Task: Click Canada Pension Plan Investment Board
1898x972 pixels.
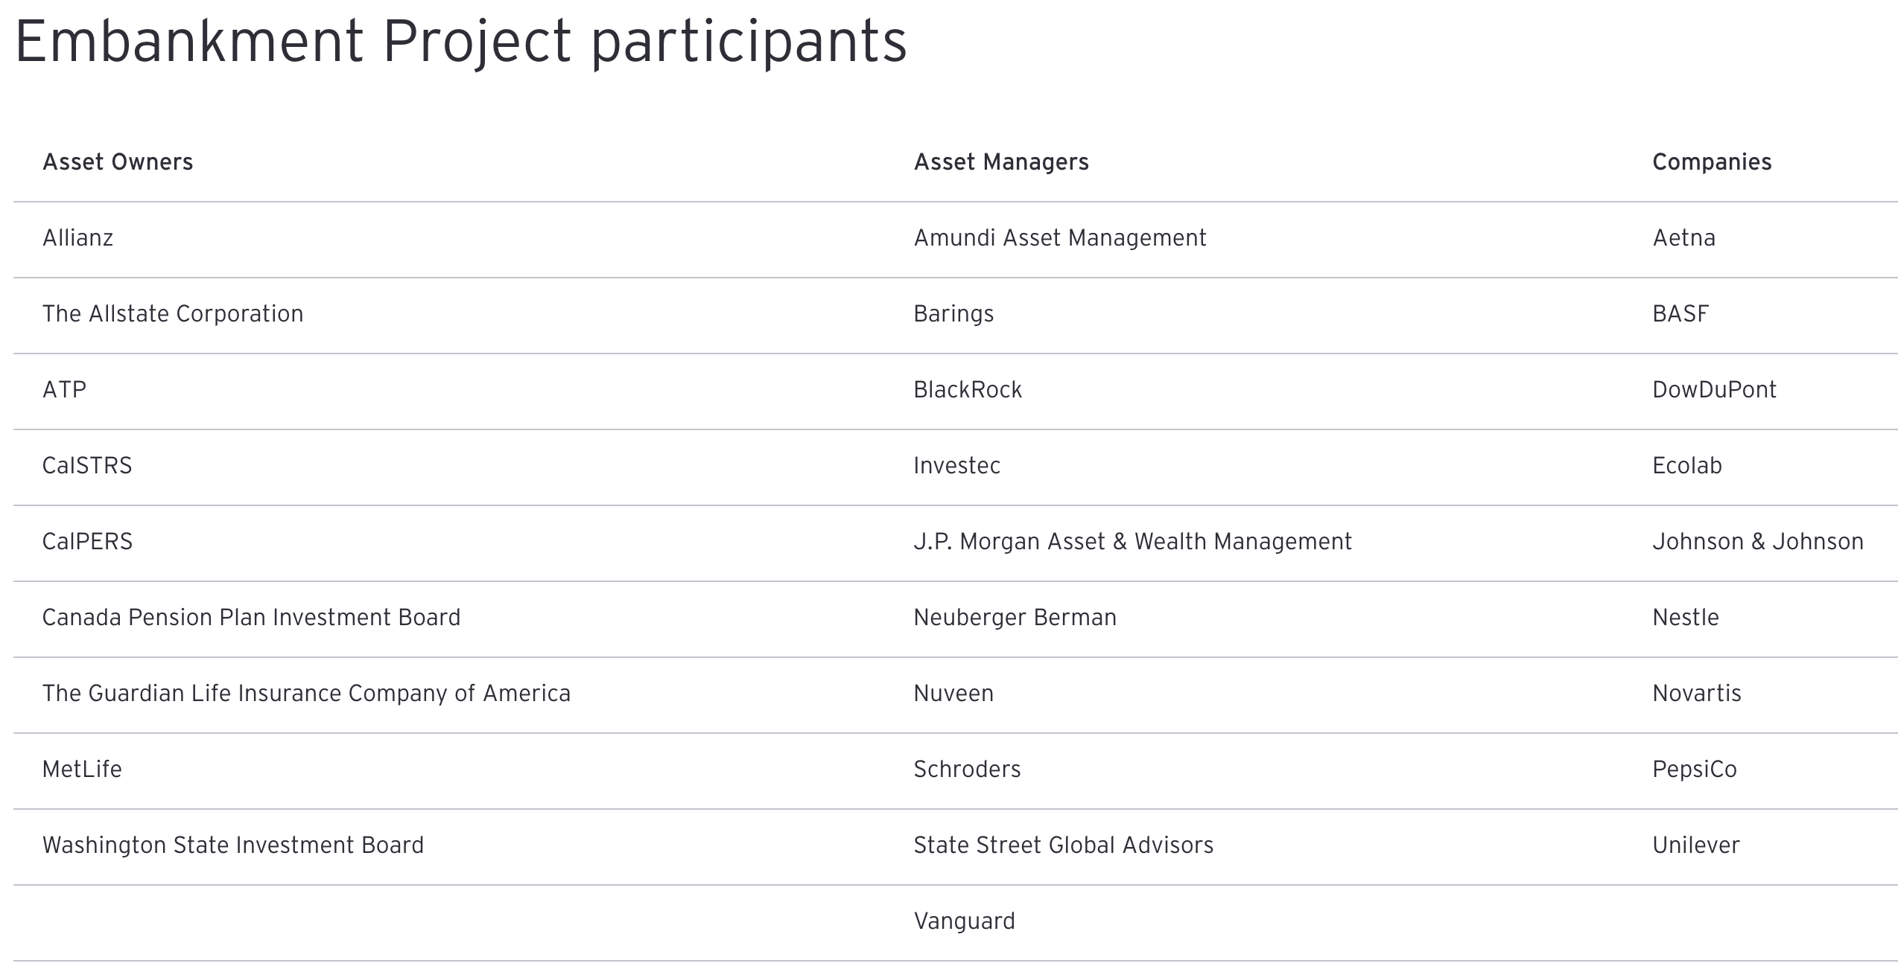Action: click(x=251, y=618)
